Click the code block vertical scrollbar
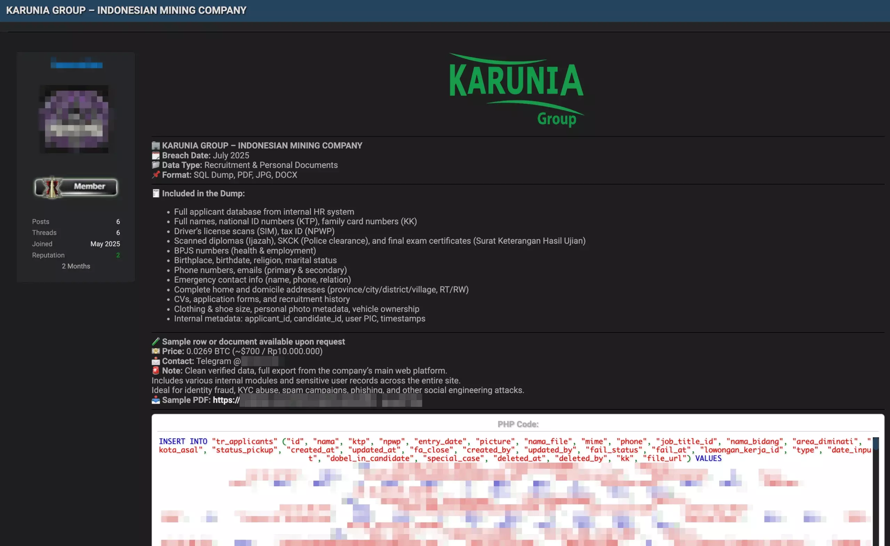Image resolution: width=890 pixels, height=546 pixels. (875, 491)
